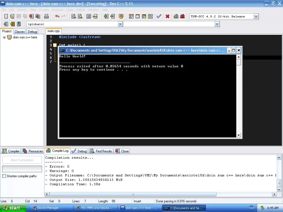Click green plus Toggle bookmark icon

coord(12,24)
